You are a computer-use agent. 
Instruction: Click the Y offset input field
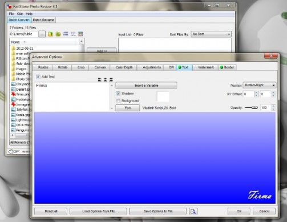coord(265,94)
